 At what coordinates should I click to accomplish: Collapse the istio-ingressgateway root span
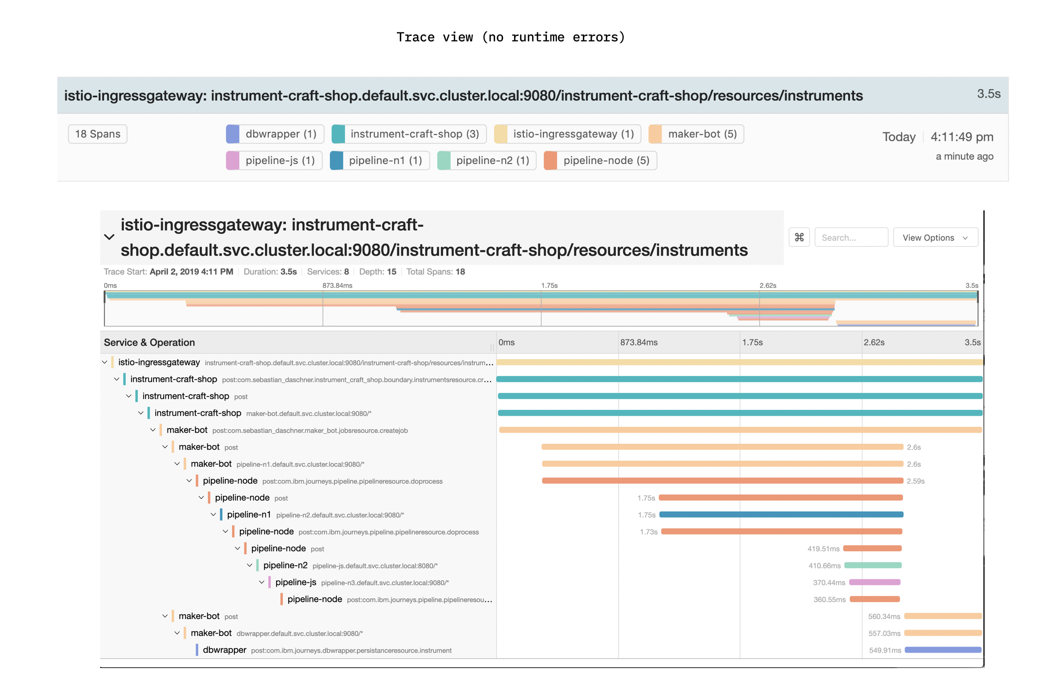(x=105, y=362)
